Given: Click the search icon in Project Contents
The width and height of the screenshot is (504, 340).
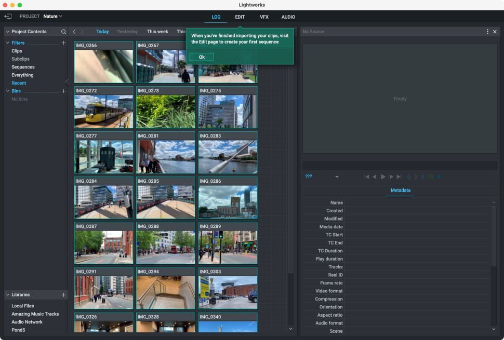Looking at the screenshot, I should point(63,32).
